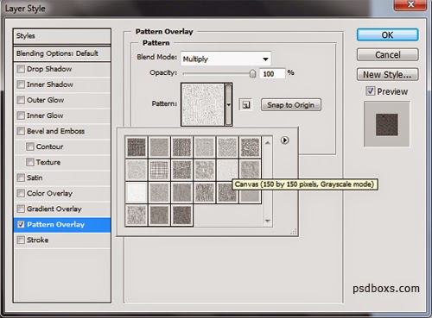
Task: Click the New Style... button
Action: (x=387, y=75)
